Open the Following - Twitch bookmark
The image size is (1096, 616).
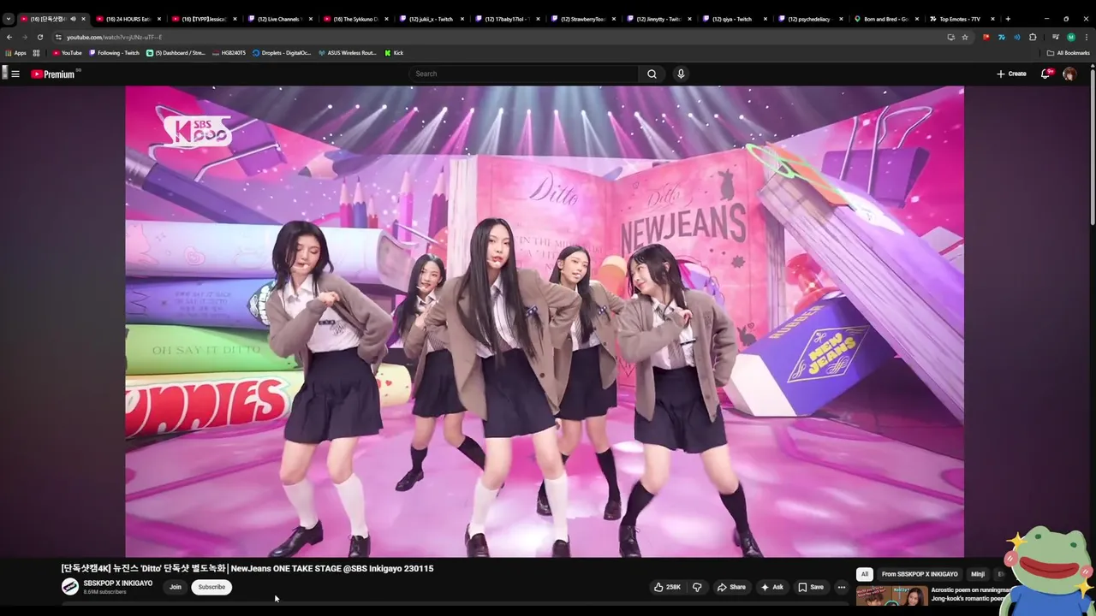pyautogui.click(x=114, y=53)
